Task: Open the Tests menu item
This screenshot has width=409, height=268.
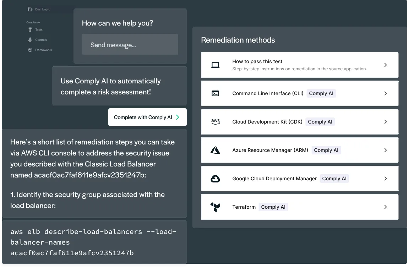Action: click(x=39, y=30)
